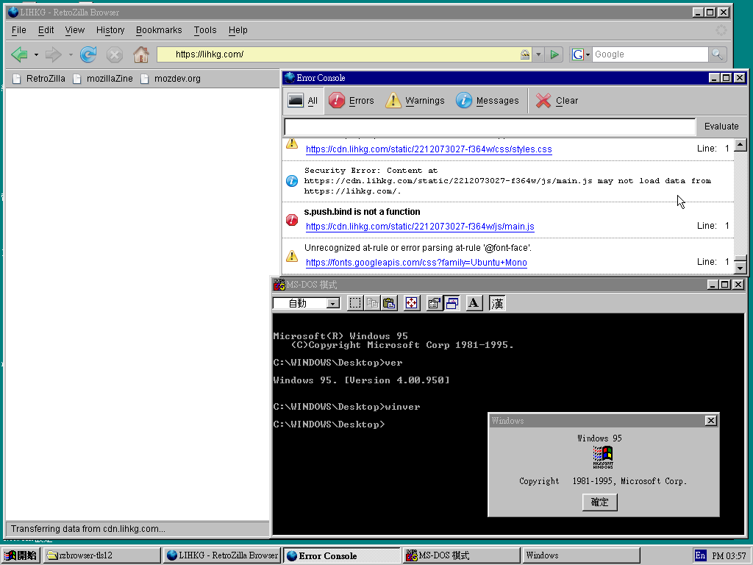
Task: Switch to the Windows taskbar button
Action: point(581,555)
